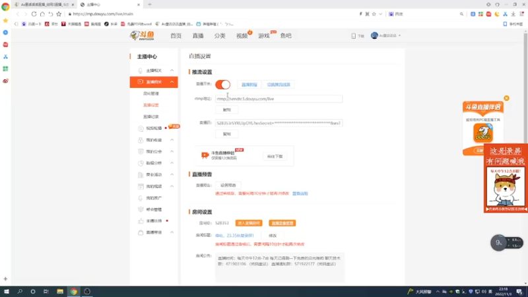This screenshot has height=297, width=528.
Task: Click the rtmp address input field
Action: [279, 98]
